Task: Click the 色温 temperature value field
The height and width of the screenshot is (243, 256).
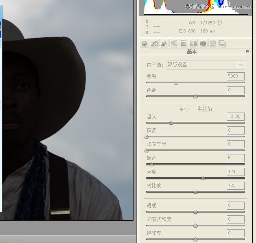Action: 236,76
